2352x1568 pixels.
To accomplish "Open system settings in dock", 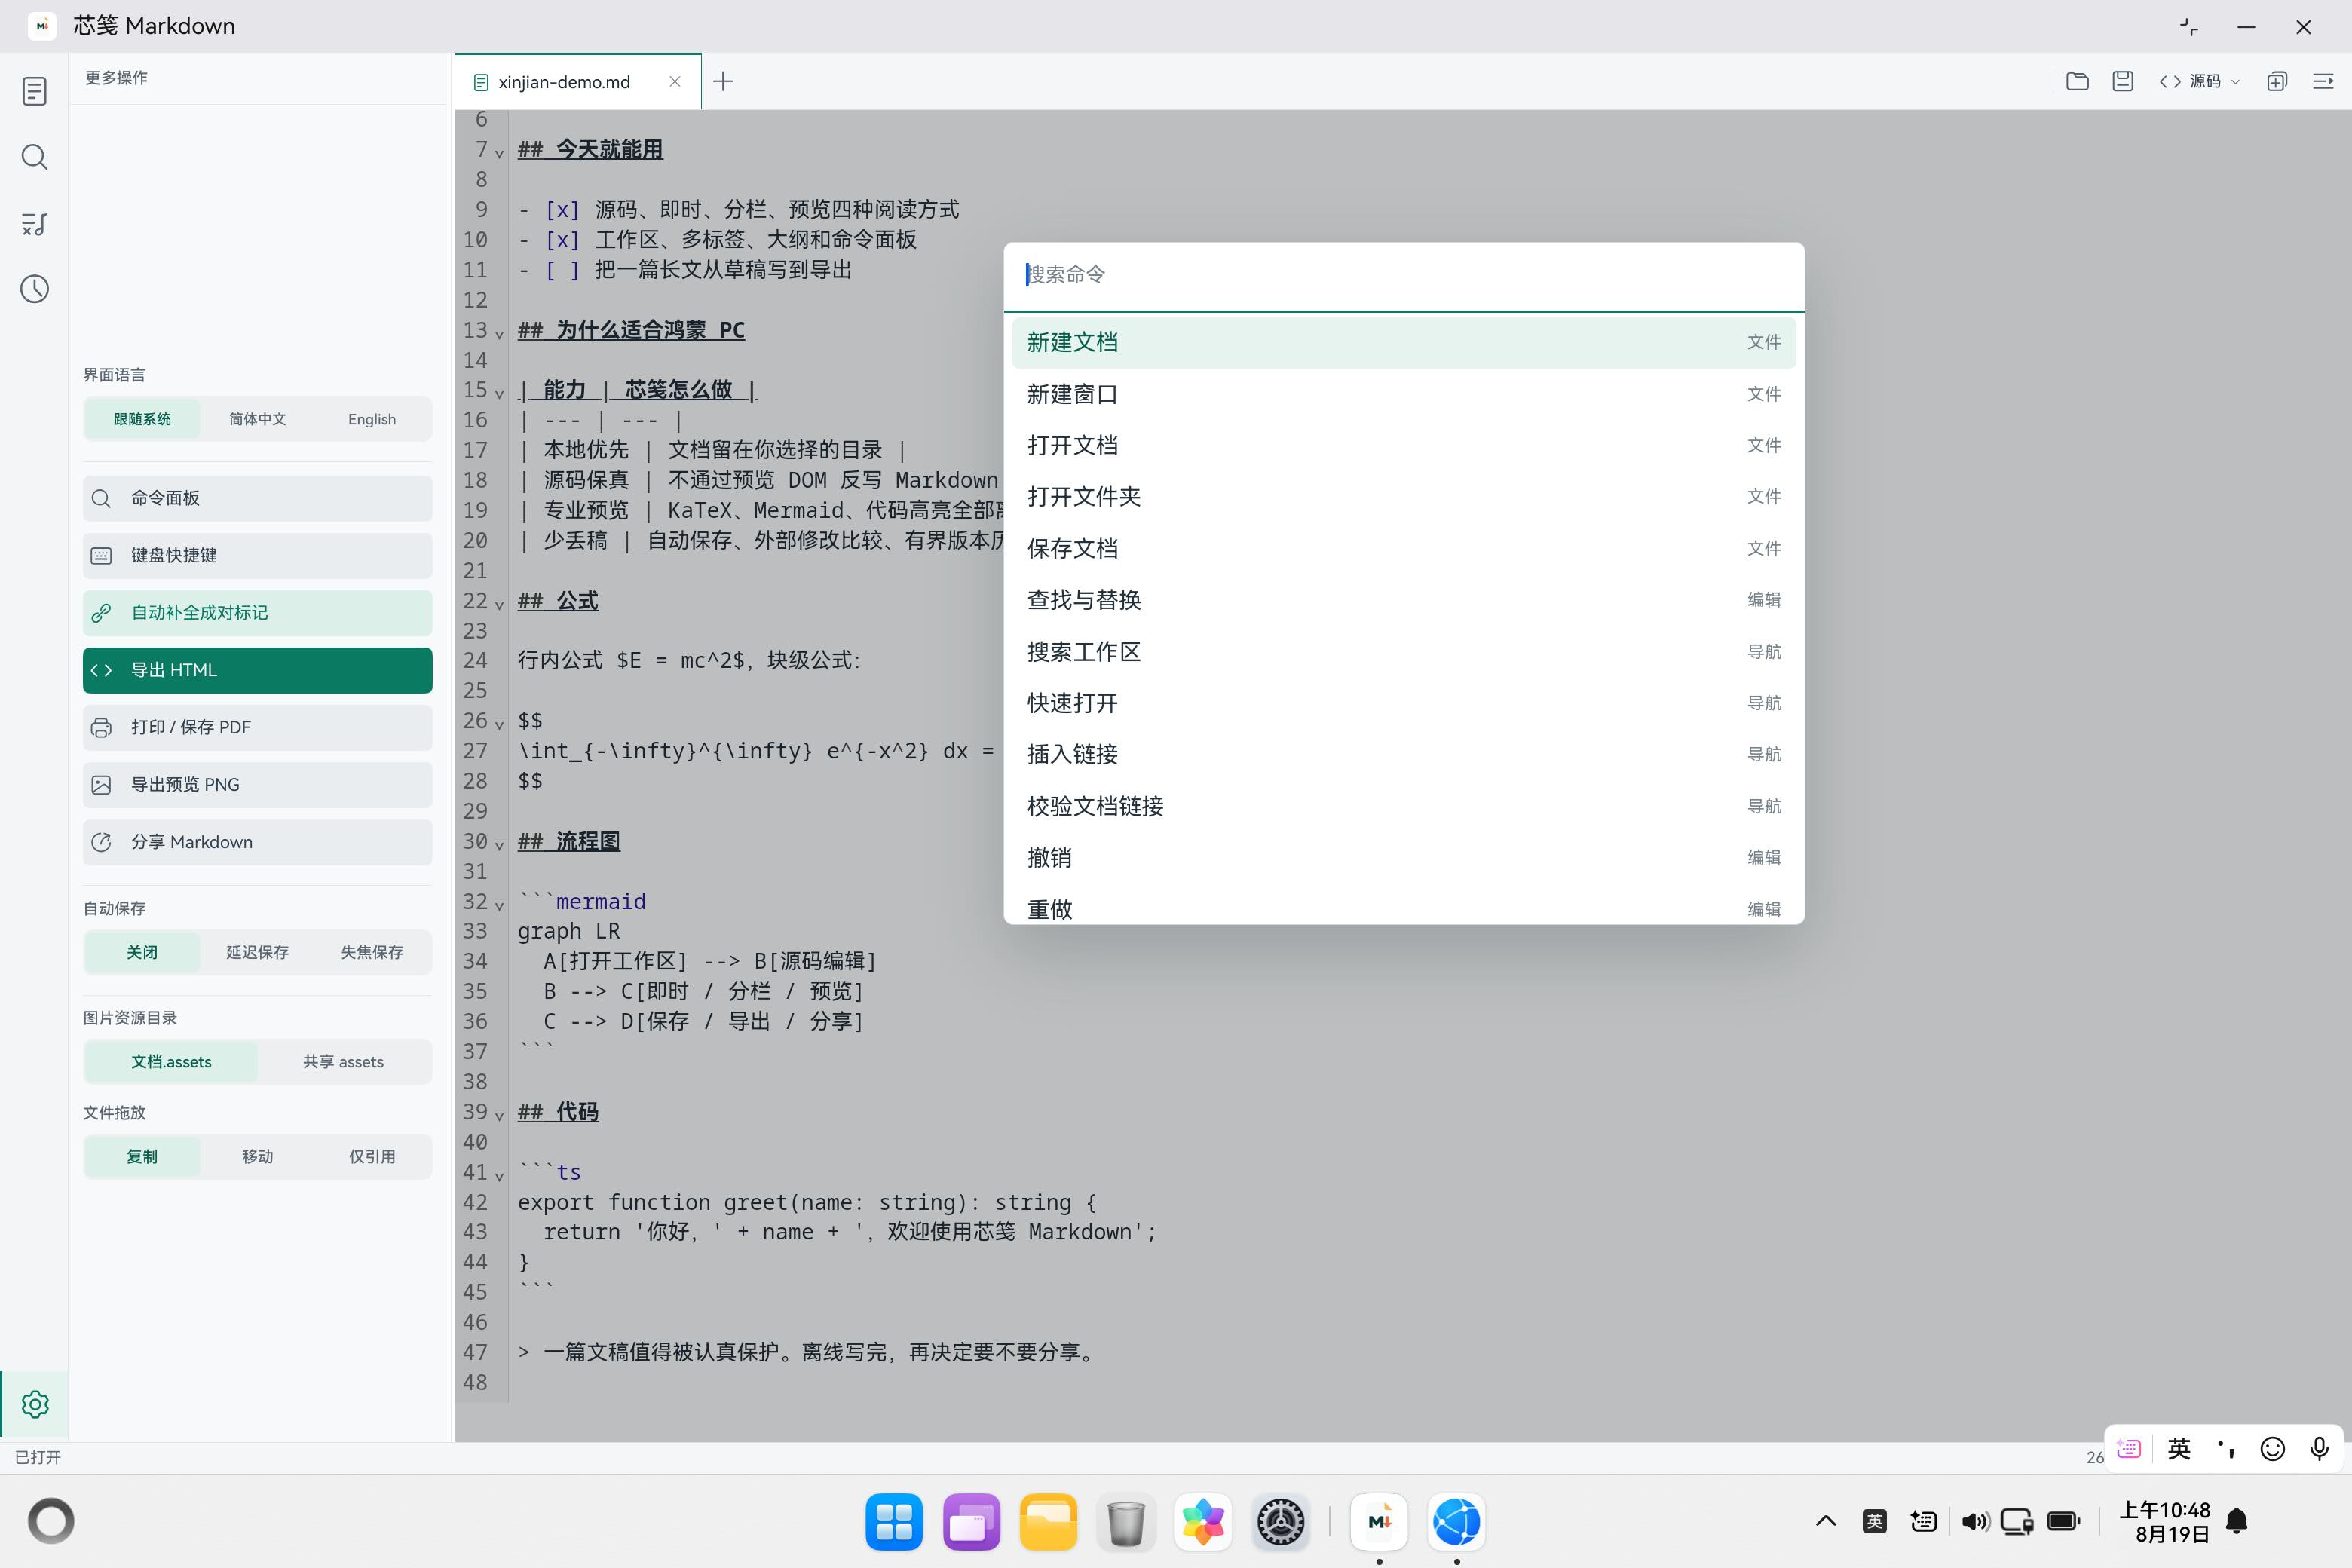I will point(1280,1522).
